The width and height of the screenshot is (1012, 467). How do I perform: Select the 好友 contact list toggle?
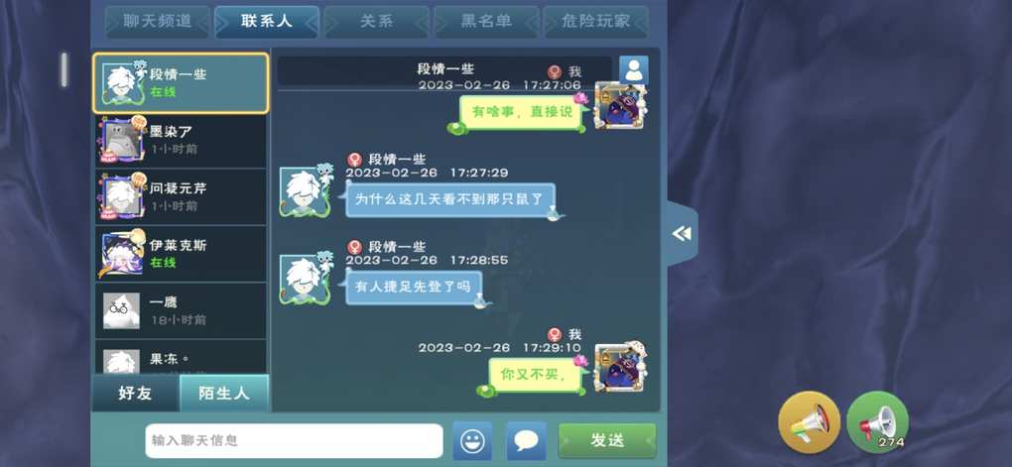[x=136, y=393]
